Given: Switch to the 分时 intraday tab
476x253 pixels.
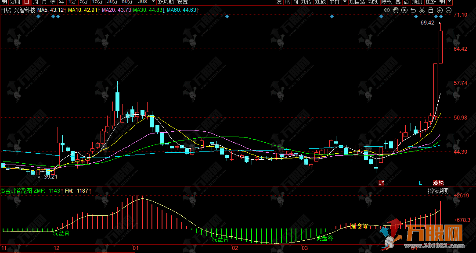Looking at the screenshot, I should click(15, 2).
